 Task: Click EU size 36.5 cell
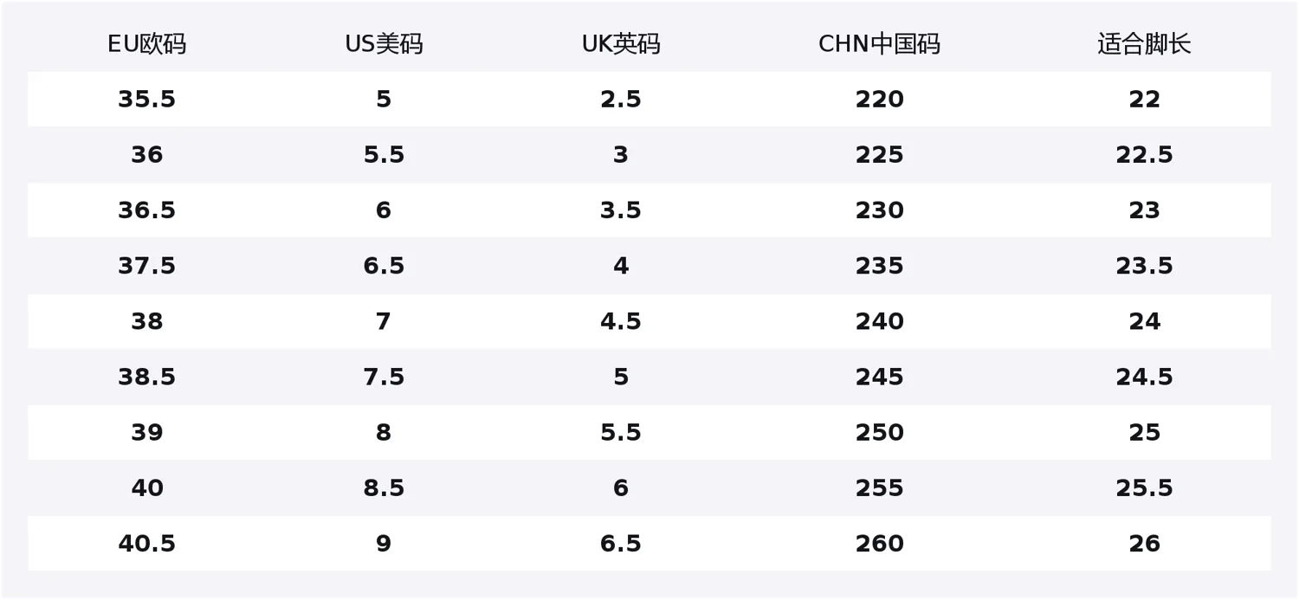coord(146,210)
